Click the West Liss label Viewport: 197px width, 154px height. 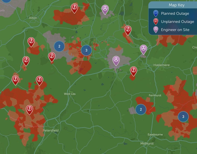click(70, 94)
